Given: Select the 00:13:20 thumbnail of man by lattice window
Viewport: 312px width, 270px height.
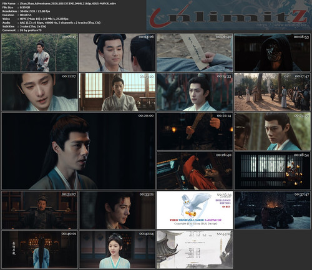Looking at the screenshot, I should pos(117,92).
